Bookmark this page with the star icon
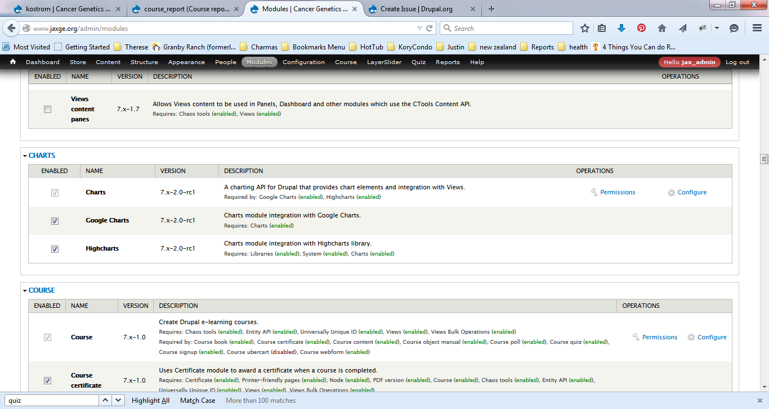The image size is (769, 409). 584,28
